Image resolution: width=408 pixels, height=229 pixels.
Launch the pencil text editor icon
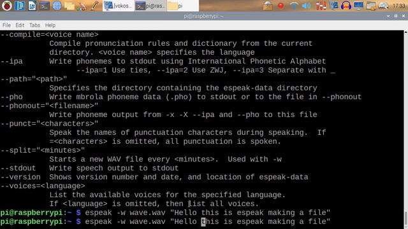94,6
